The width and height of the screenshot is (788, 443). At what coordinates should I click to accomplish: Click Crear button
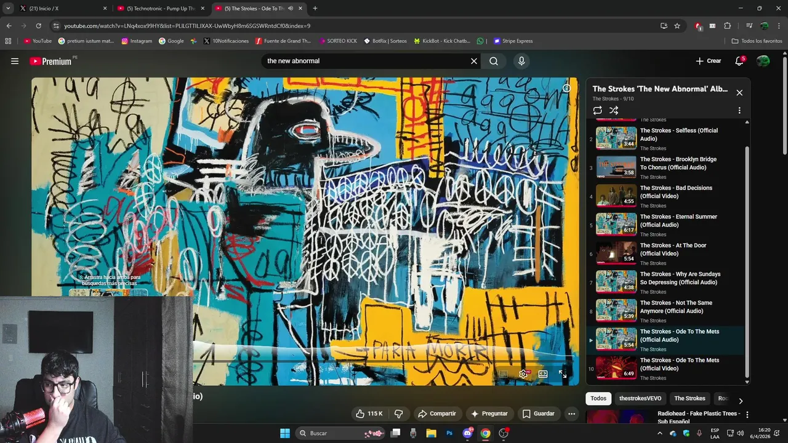click(x=708, y=61)
